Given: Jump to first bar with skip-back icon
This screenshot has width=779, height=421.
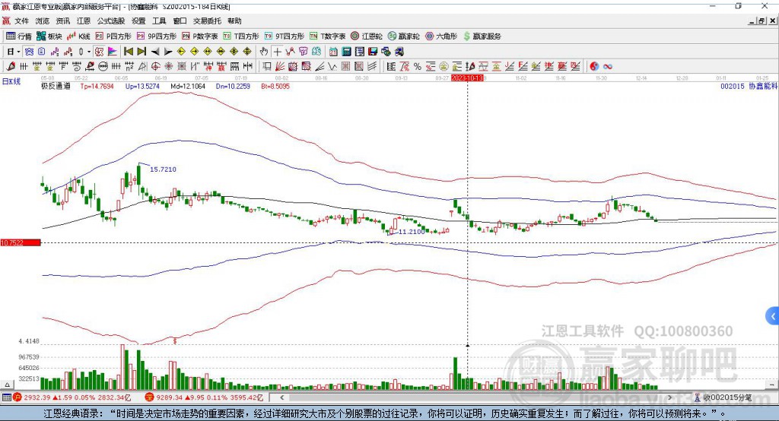Looking at the screenshot, I should tap(128, 52).
